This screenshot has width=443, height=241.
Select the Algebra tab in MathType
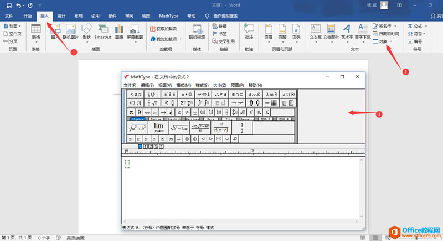click(138, 119)
